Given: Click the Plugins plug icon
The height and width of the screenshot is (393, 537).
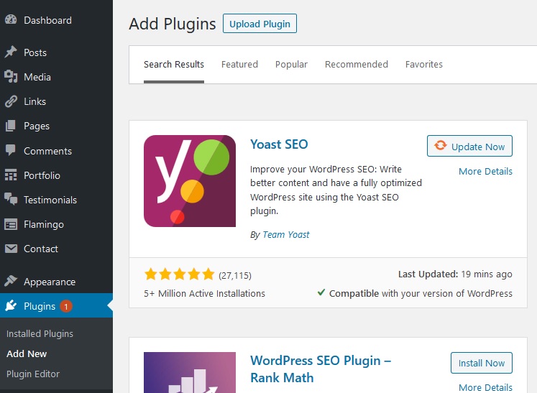Looking at the screenshot, I should click(11, 305).
